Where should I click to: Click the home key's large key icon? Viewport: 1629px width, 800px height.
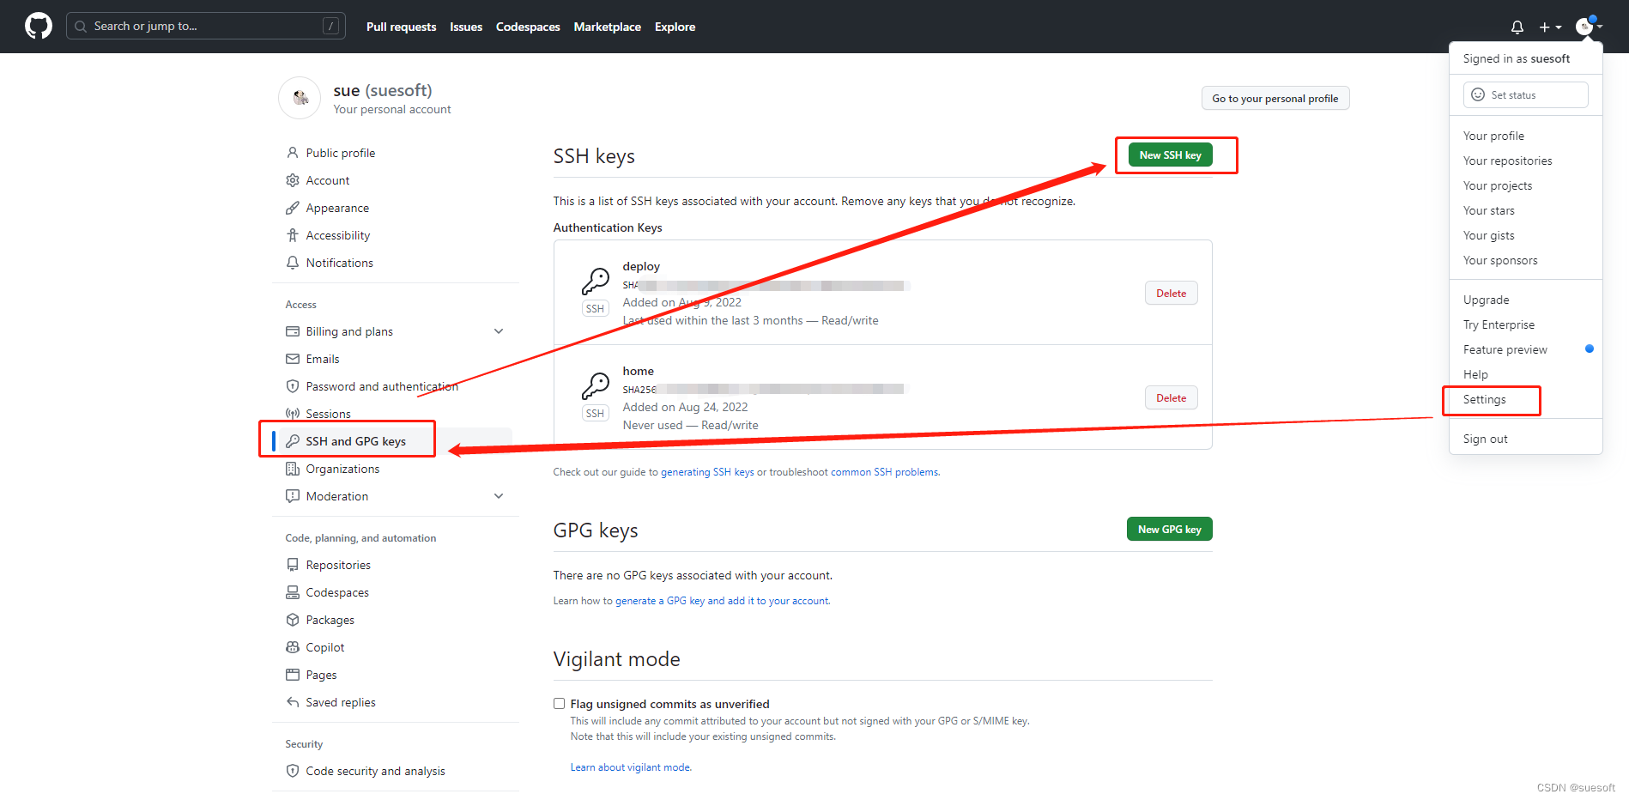pyautogui.click(x=596, y=385)
